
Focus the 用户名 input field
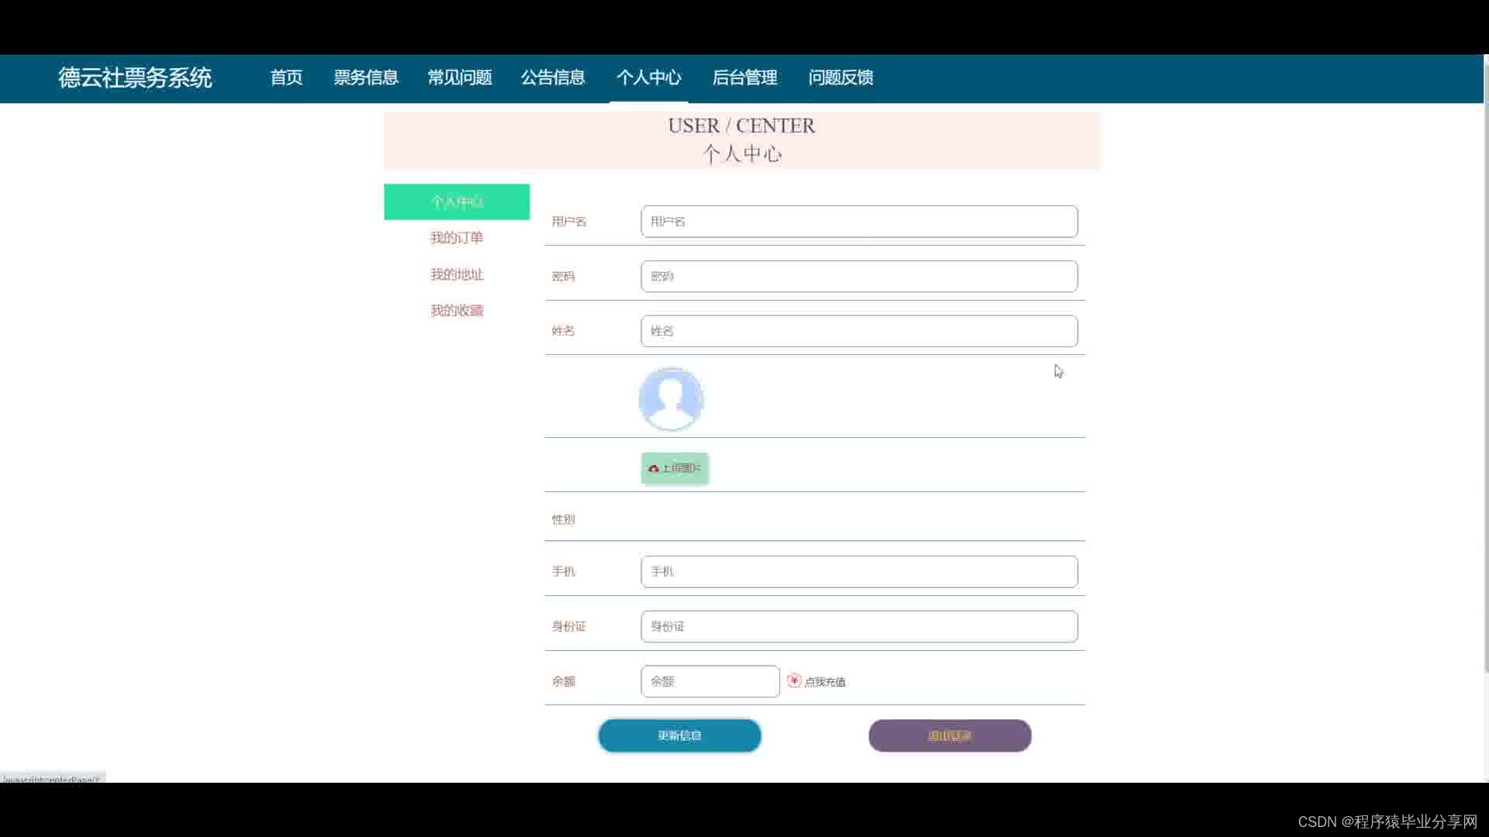pyautogui.click(x=859, y=222)
